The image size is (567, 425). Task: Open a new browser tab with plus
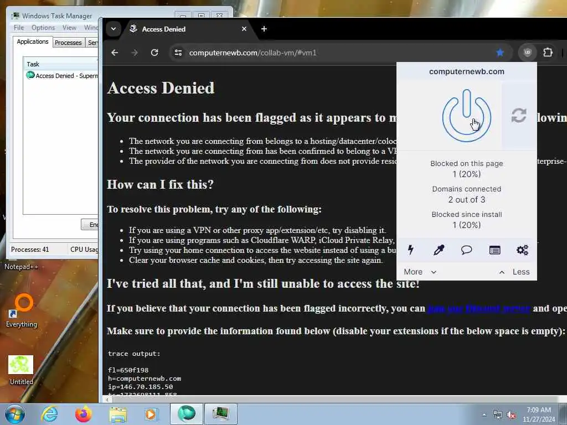click(264, 29)
